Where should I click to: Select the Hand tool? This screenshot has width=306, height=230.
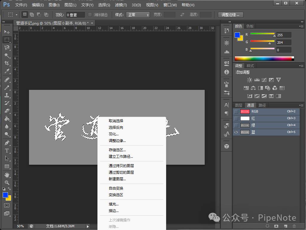click(7, 175)
